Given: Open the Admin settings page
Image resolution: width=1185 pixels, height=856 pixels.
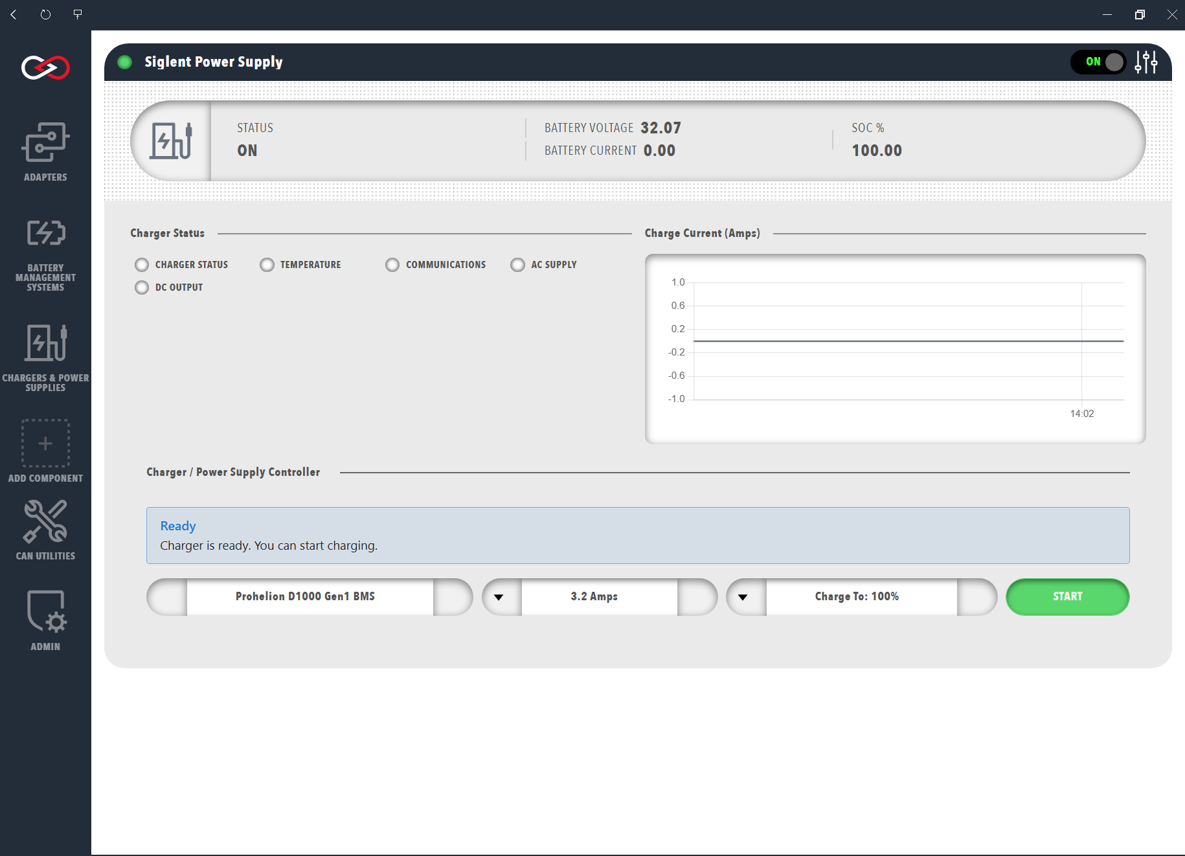Looking at the screenshot, I should pos(45,620).
